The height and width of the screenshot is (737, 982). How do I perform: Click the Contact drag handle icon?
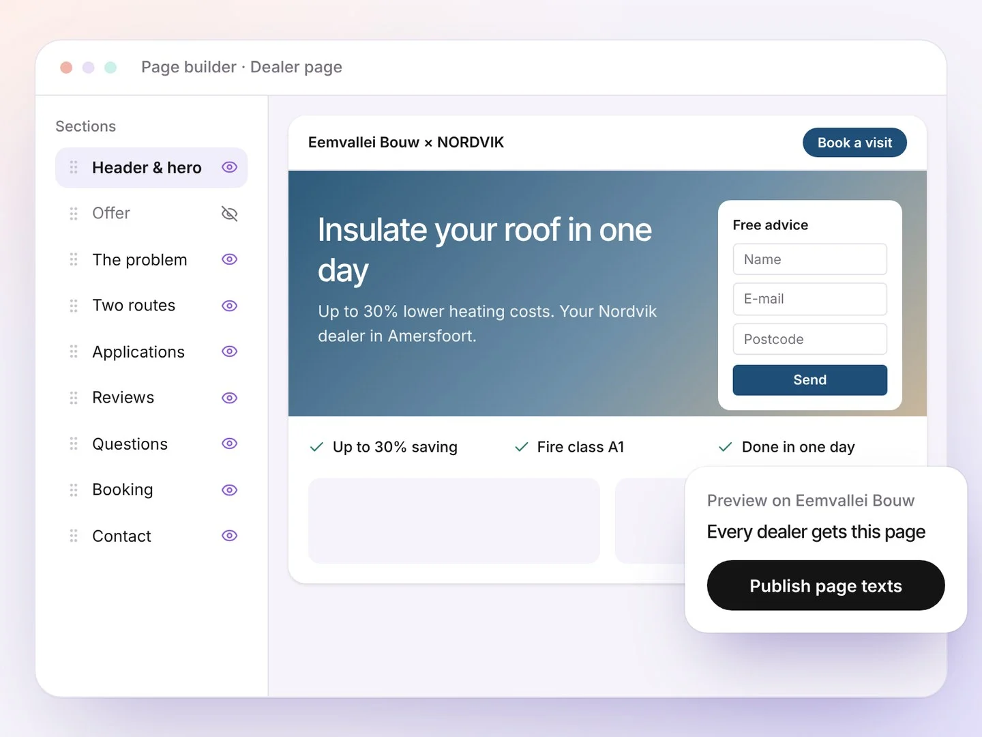[74, 536]
